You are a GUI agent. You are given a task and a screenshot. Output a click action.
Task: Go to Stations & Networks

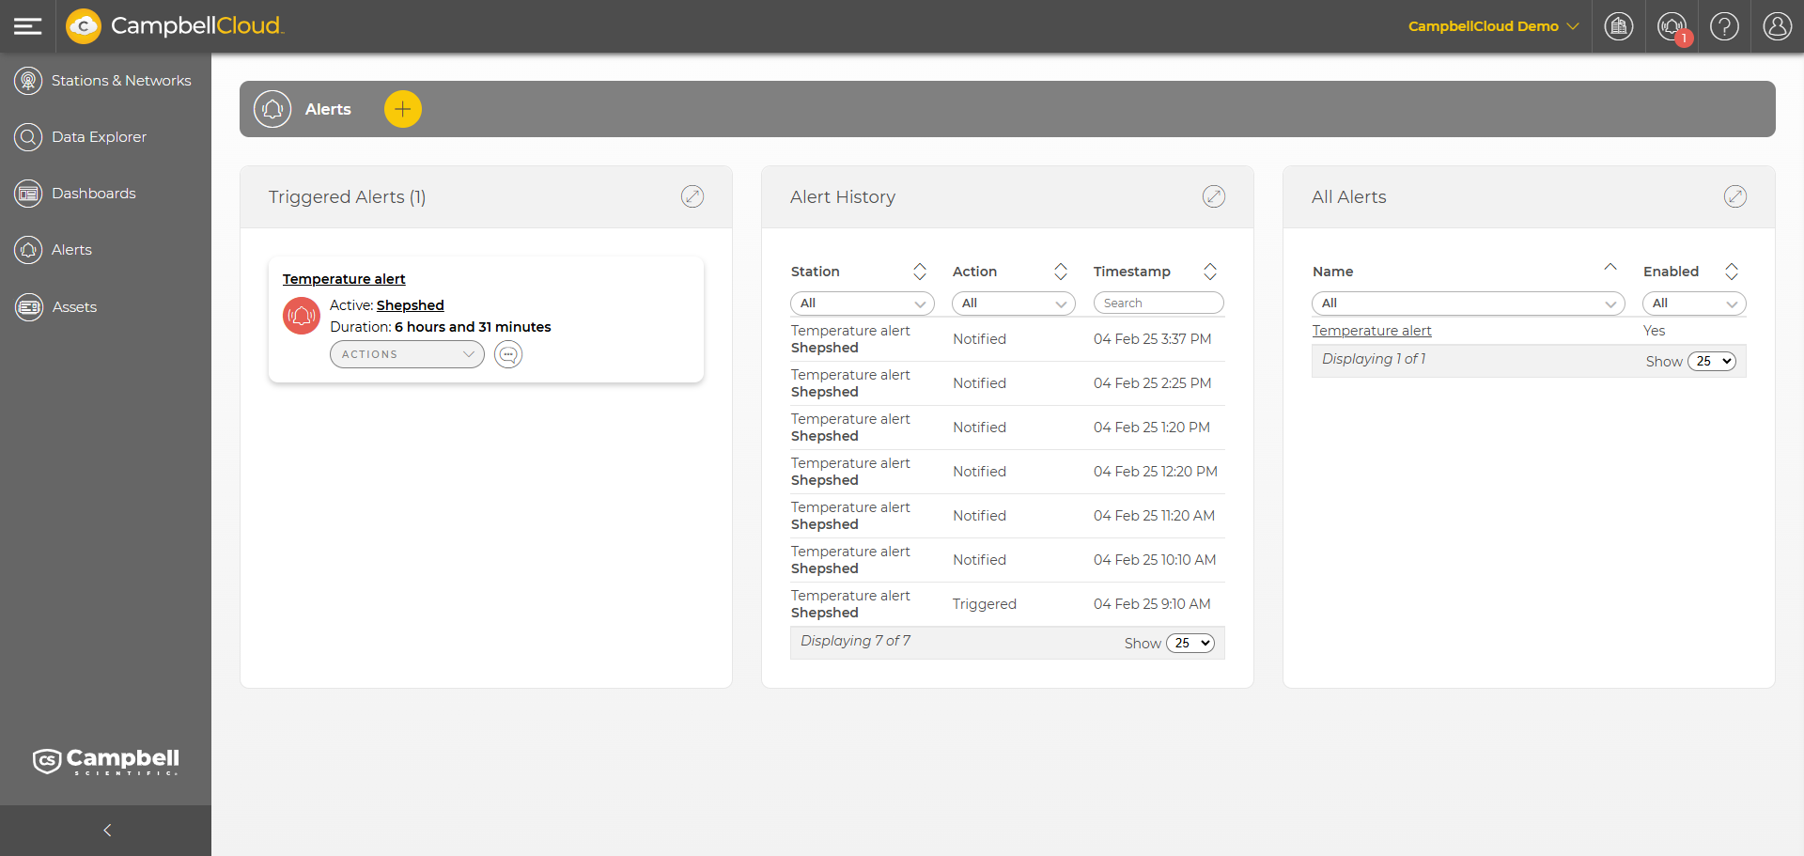coord(121,81)
